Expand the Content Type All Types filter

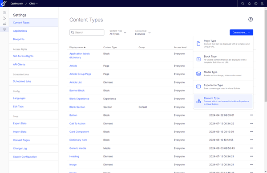(118, 33)
